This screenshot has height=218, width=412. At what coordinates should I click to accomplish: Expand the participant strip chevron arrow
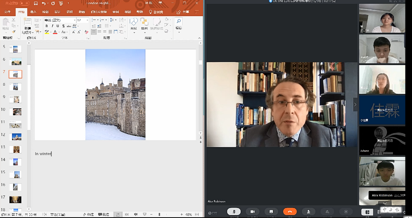pos(355,104)
